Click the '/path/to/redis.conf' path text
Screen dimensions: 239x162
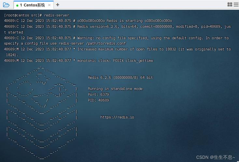(x=106, y=43)
